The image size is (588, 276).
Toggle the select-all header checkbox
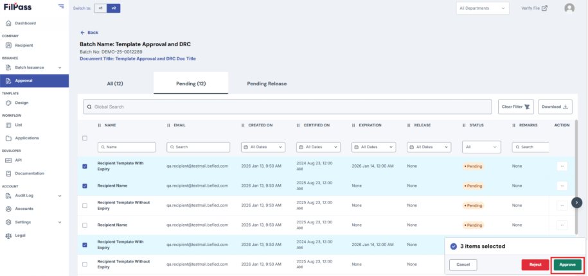tap(85, 138)
